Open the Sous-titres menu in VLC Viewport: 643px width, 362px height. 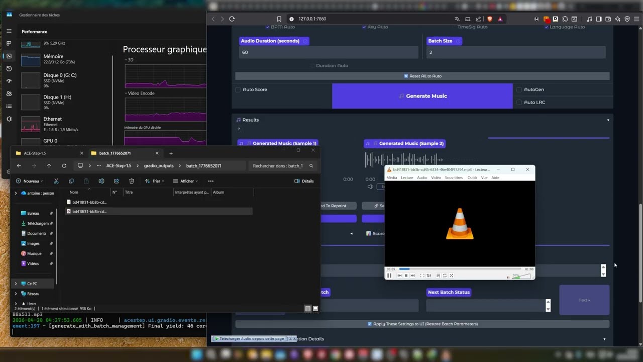[x=454, y=177]
